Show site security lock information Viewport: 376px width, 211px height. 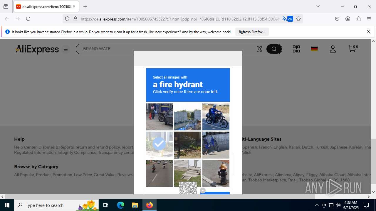coord(75,19)
